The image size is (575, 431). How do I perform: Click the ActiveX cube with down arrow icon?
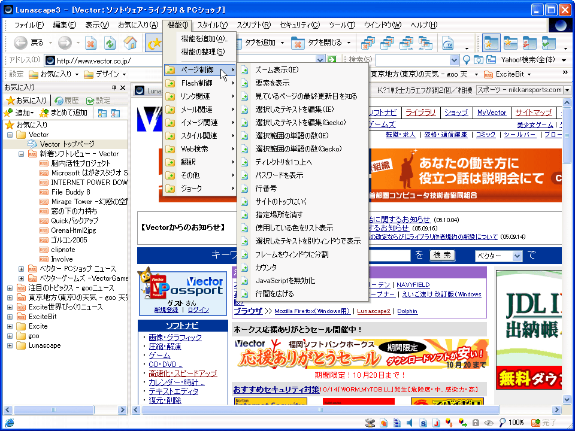tap(449, 423)
